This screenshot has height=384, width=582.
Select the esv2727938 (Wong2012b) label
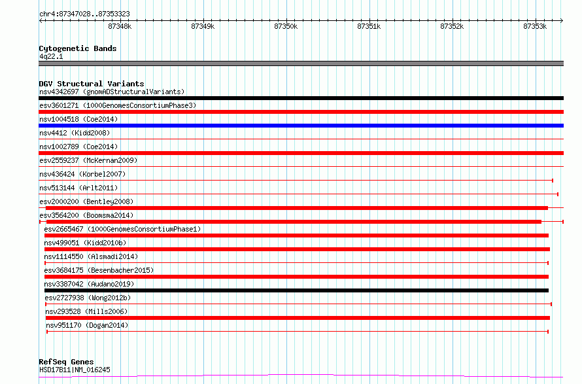[88, 298]
